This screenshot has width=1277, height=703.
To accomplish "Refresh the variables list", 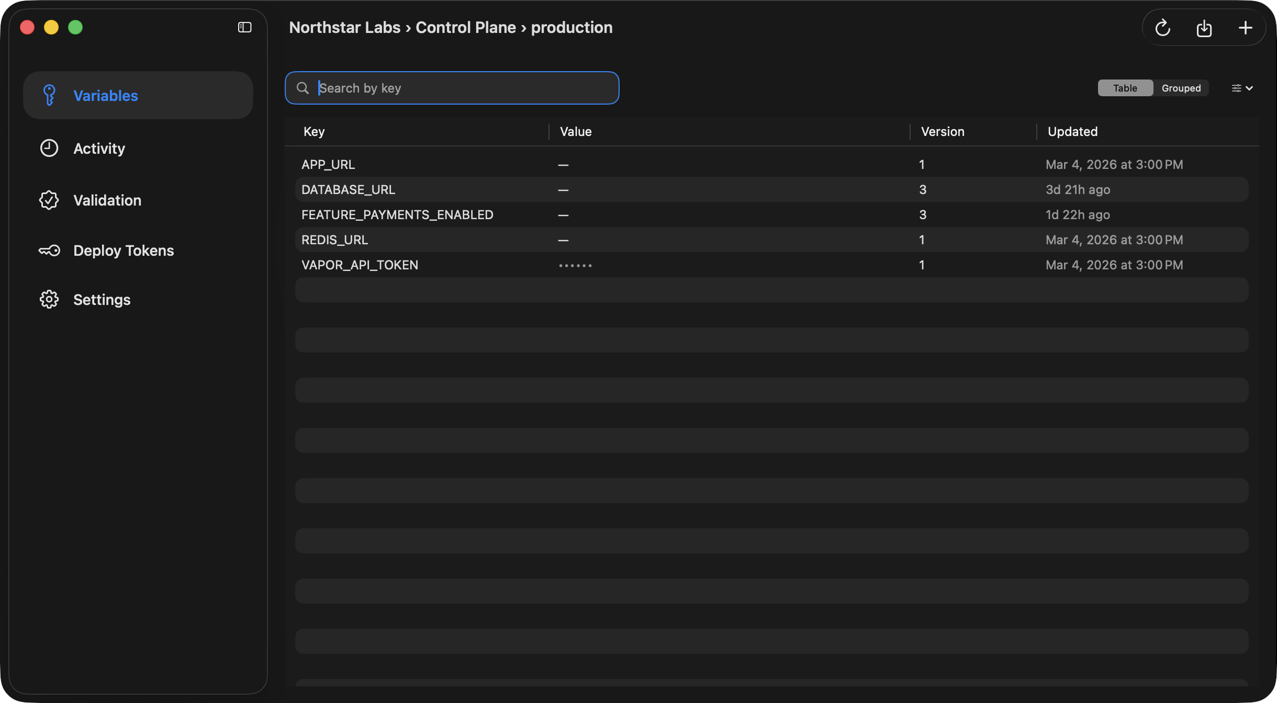I will tap(1162, 27).
